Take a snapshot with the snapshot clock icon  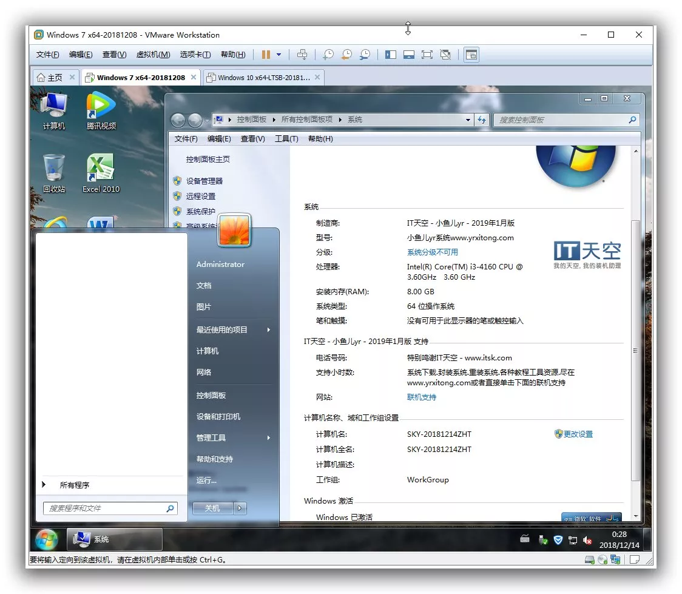click(328, 55)
